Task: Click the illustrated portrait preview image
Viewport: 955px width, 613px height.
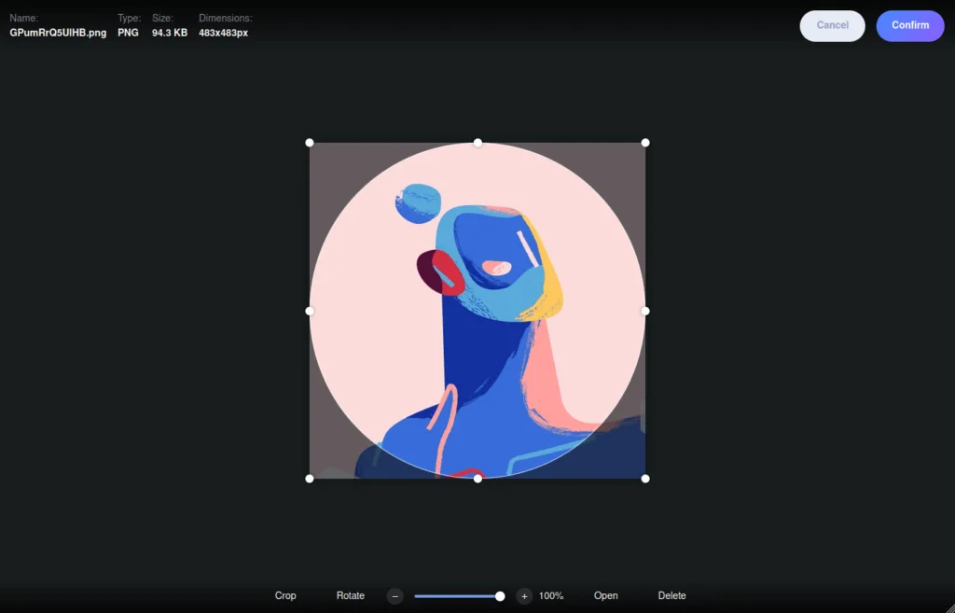Action: (477, 310)
